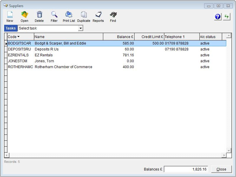Click the green arrows refresh icon

(x=227, y=17)
